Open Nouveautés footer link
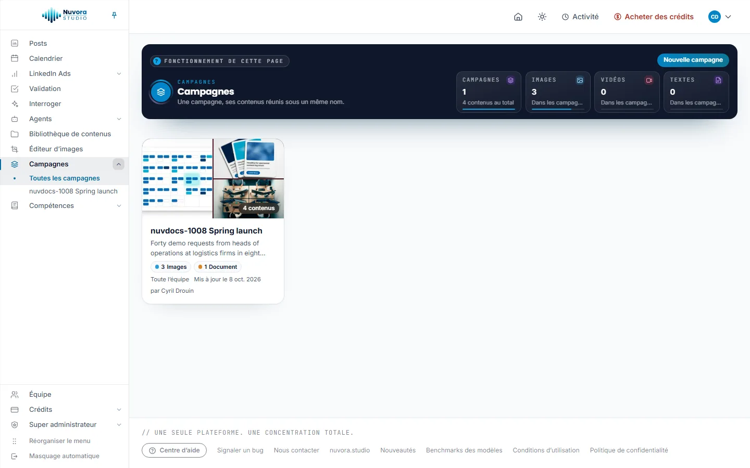The height and width of the screenshot is (468, 750). (398, 450)
